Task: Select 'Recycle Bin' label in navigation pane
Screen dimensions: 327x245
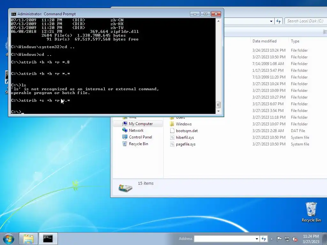Action: (x=139, y=144)
